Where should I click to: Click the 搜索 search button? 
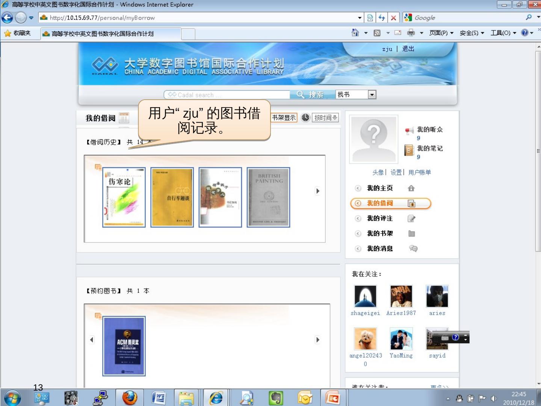pos(312,94)
